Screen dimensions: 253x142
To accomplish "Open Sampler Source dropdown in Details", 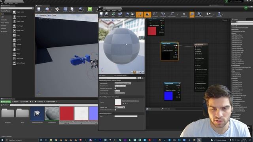I will tap(120, 86).
